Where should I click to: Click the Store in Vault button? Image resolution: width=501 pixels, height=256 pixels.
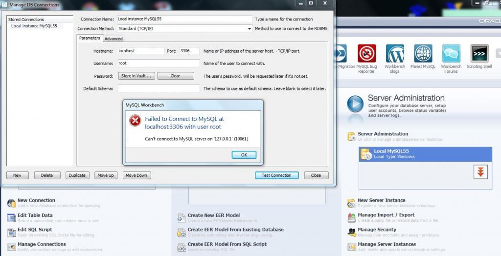pyautogui.click(x=137, y=76)
